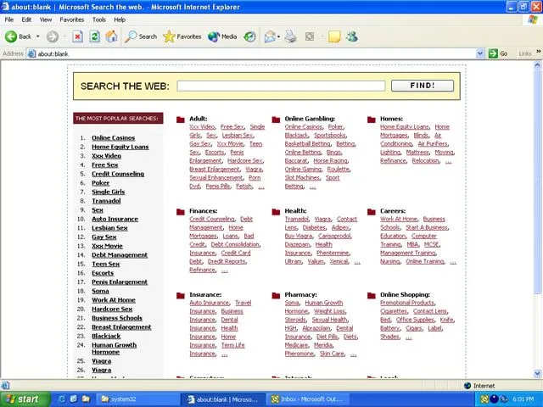The width and height of the screenshot is (543, 407).
Task: Click the page icon in address bar
Action: [x=31, y=53]
